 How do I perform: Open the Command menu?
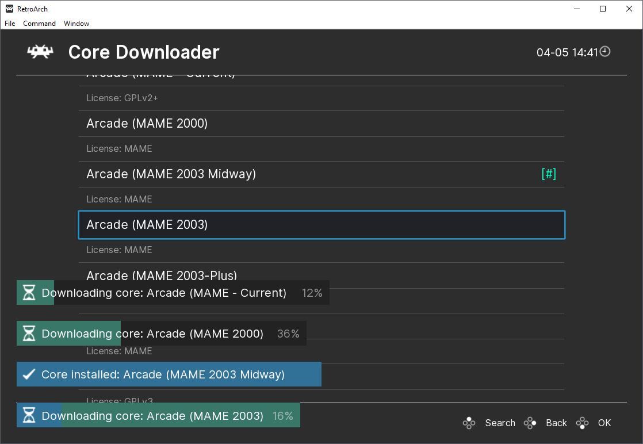pyautogui.click(x=39, y=24)
